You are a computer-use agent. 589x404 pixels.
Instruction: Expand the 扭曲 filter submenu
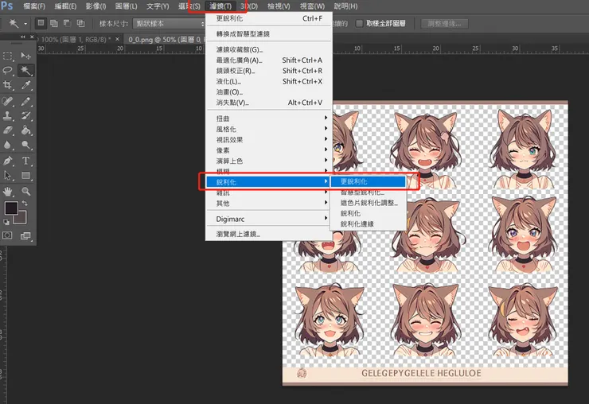tap(268, 118)
